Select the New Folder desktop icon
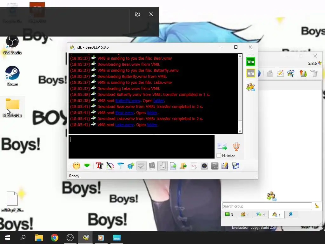The image size is (325, 244). (x=12, y=107)
